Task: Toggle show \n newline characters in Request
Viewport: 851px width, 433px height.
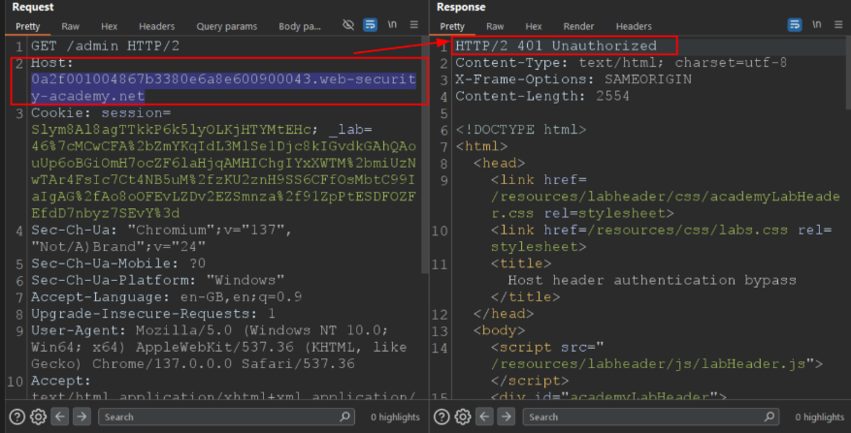Action: 392,25
